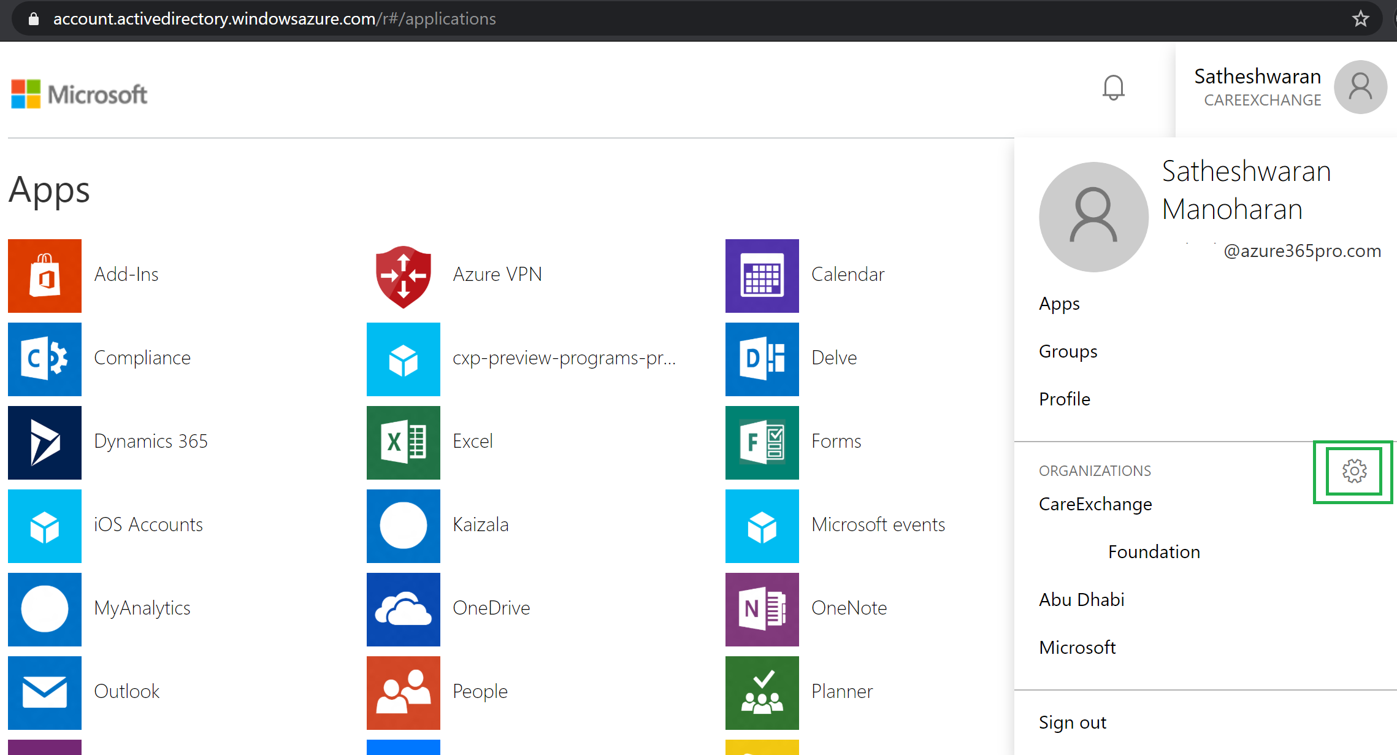Open the Calendar app icon
Screen dimensions: 1397x755
(762, 276)
